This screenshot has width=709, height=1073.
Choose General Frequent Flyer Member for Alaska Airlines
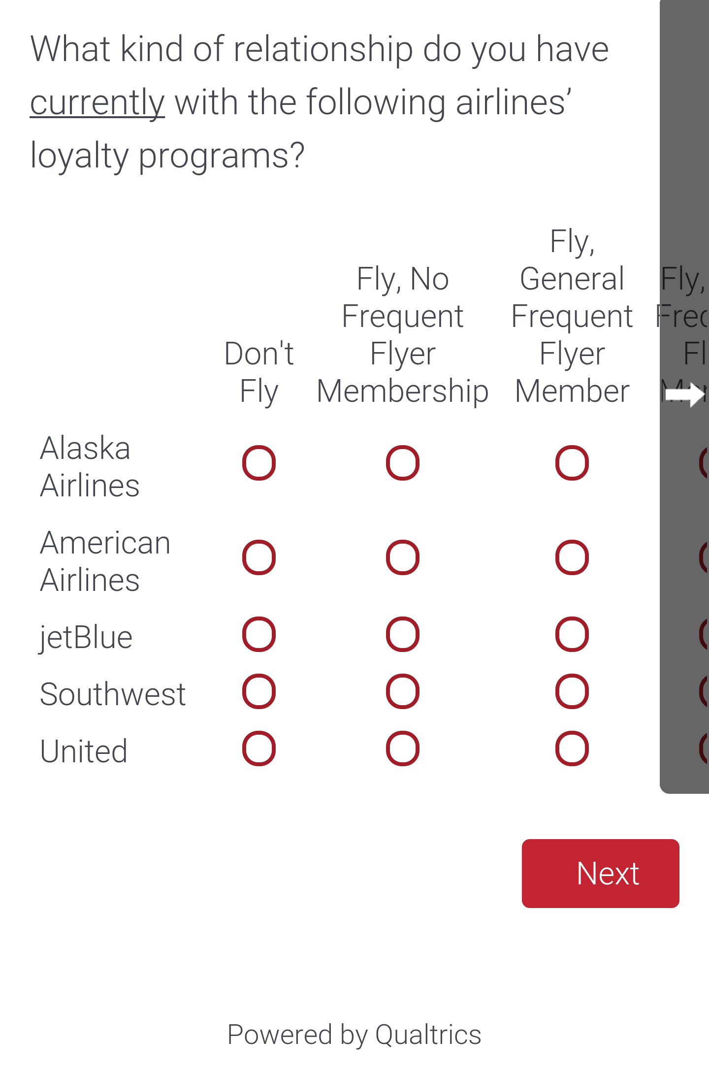(x=572, y=463)
